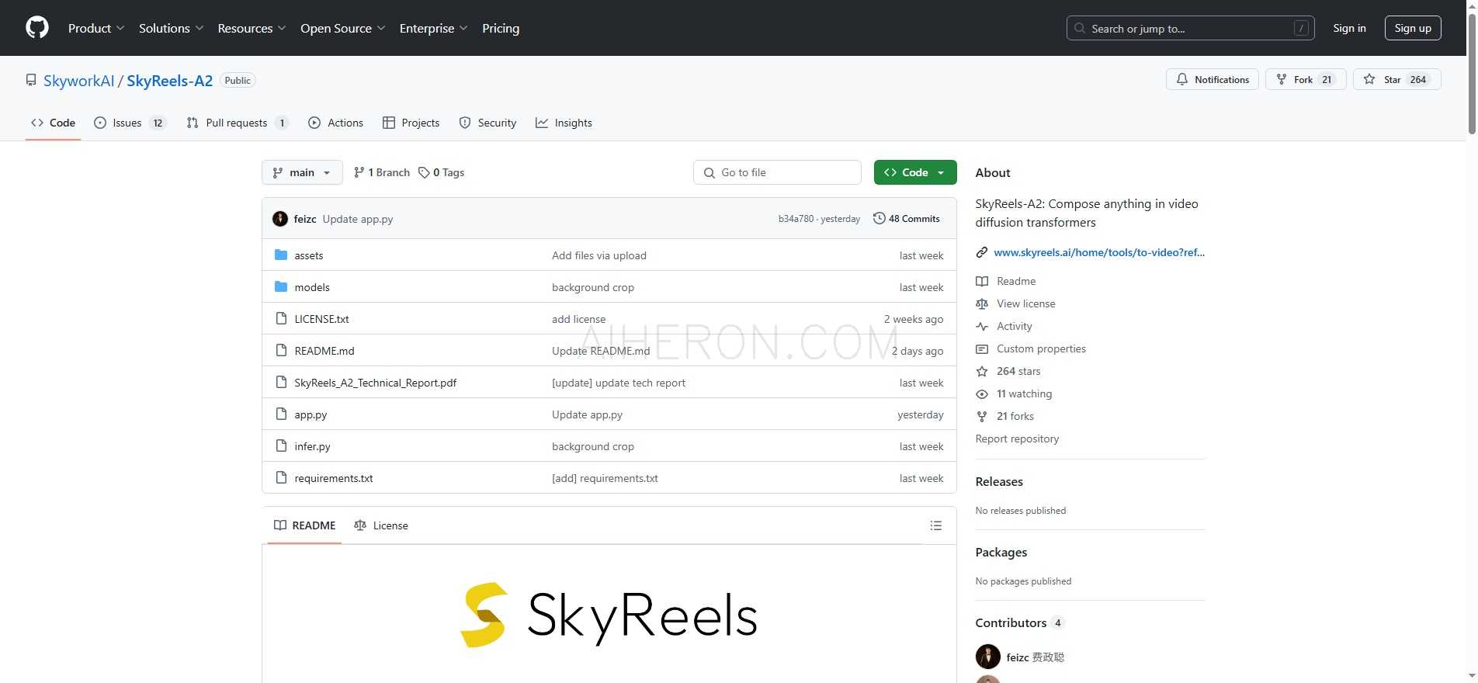The height and width of the screenshot is (683, 1478).
Task: Click the 'background crop' message in models row
Action: 593,287
